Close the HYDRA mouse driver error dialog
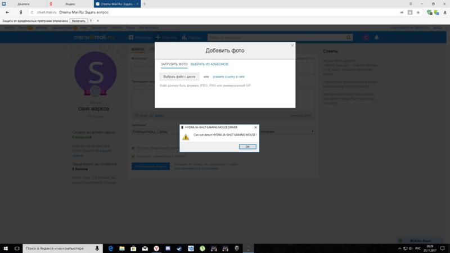450x253 pixels. point(255,128)
